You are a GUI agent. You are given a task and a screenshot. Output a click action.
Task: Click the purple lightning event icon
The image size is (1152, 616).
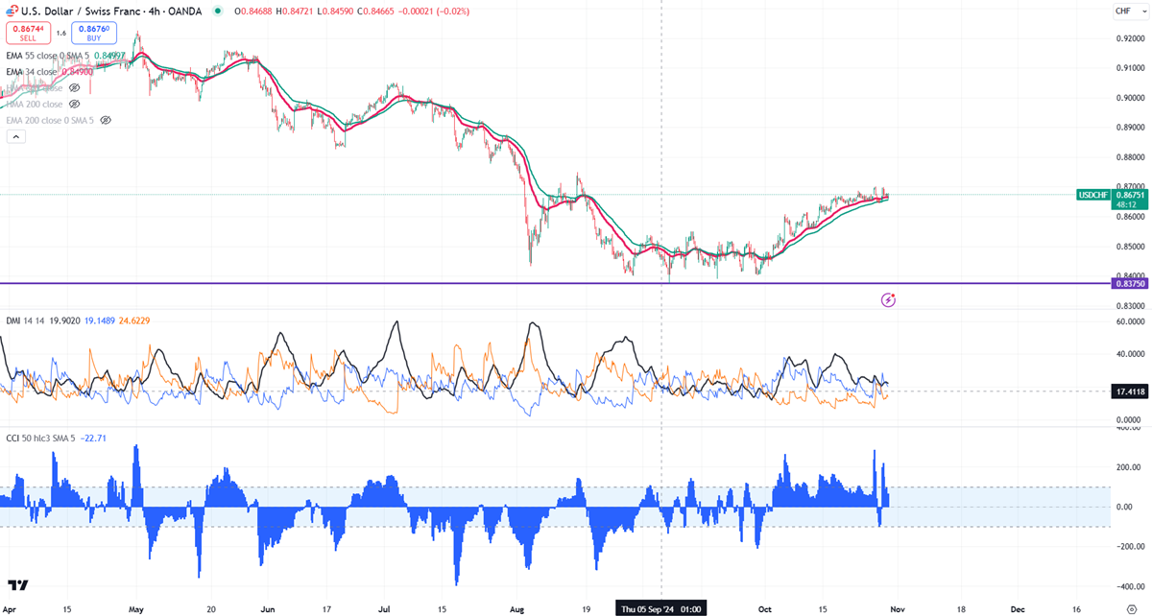pos(889,300)
